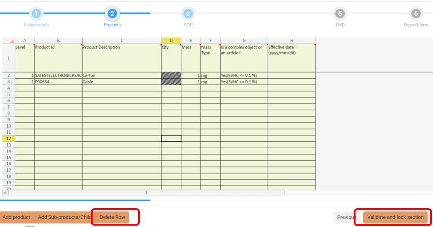
Task: Go back with the Previous button
Action: [346, 217]
